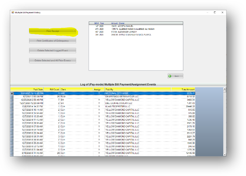Click the Bill Count column header
Image resolution: width=246 pixels, height=176 pixels.
[52, 89]
